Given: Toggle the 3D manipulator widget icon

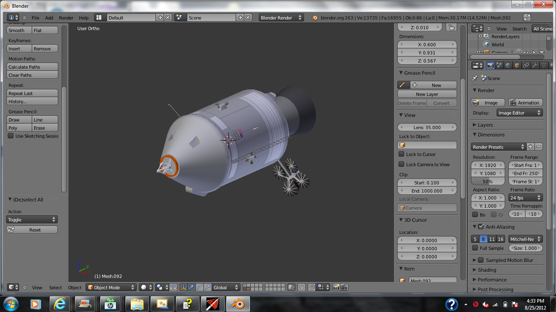Looking at the screenshot, I should [x=183, y=287].
